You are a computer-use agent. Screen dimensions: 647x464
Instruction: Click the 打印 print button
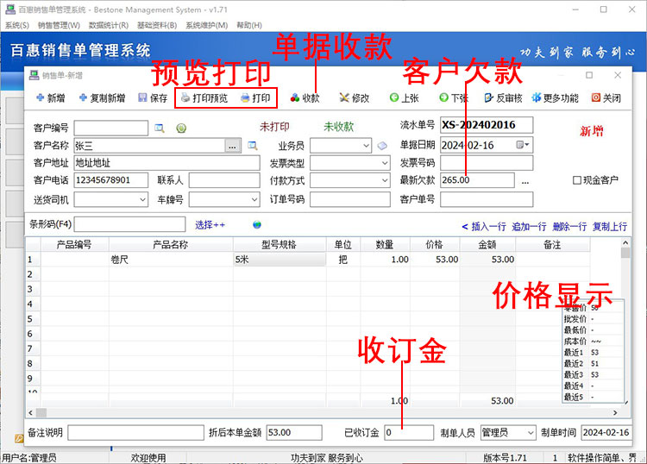[x=255, y=97]
